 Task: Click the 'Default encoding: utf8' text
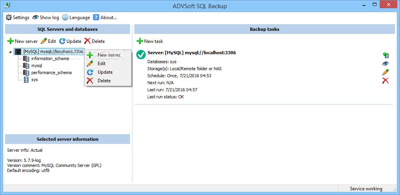pos(28,170)
